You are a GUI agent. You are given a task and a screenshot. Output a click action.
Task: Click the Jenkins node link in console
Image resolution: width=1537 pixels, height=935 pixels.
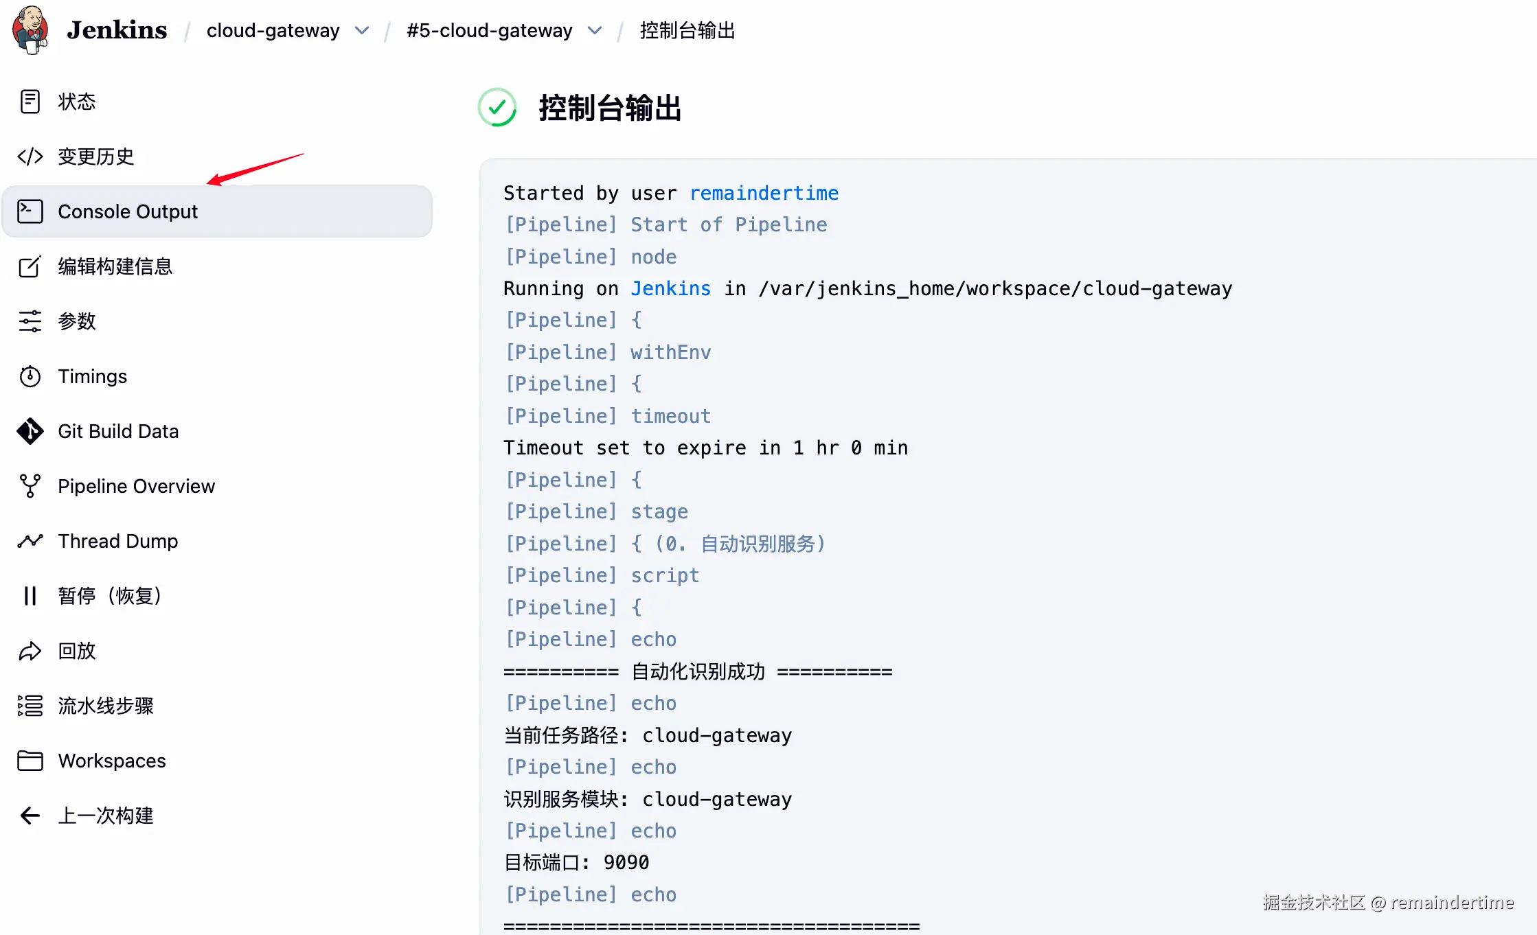(670, 288)
